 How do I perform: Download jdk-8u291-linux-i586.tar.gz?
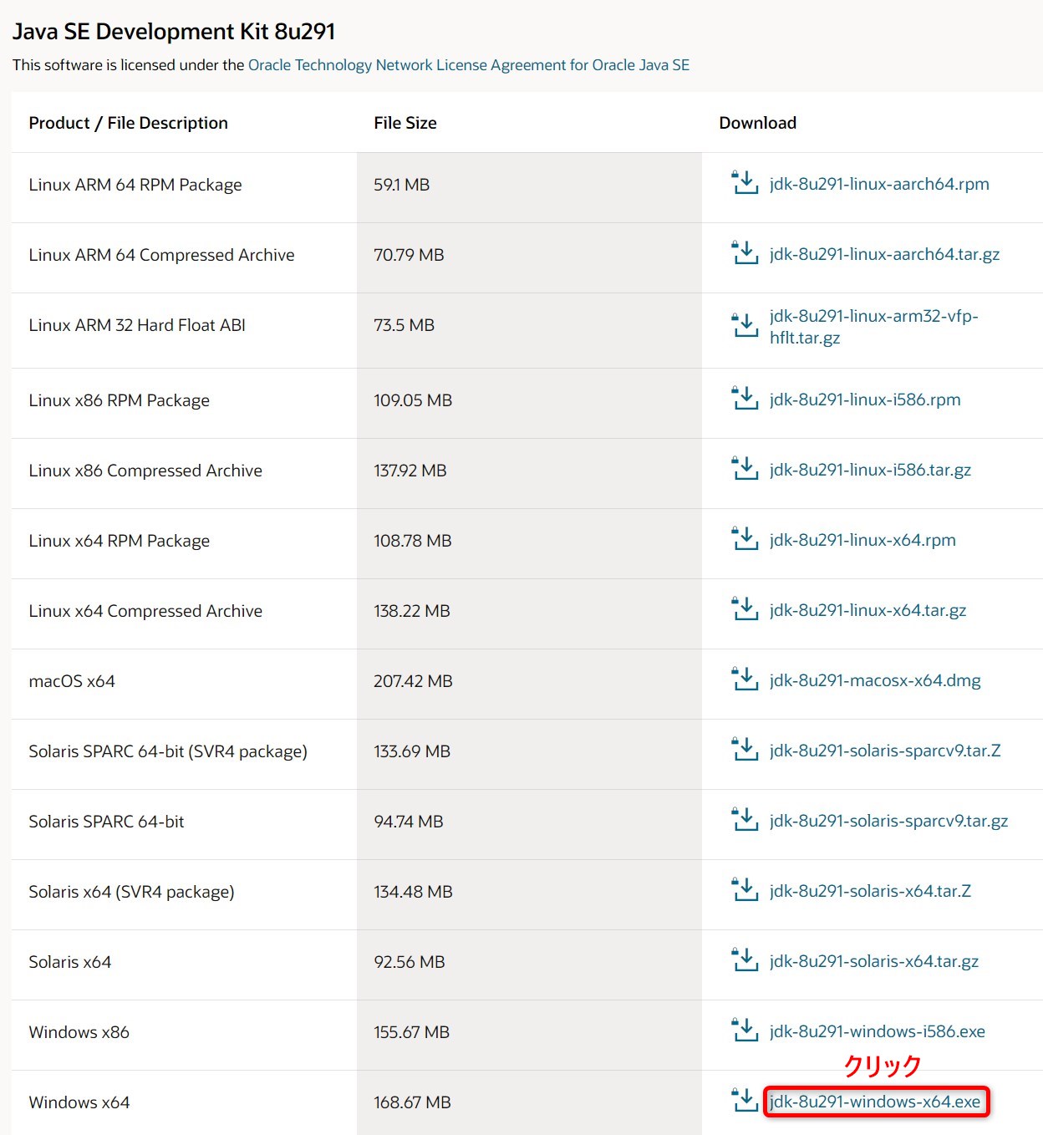tap(870, 470)
